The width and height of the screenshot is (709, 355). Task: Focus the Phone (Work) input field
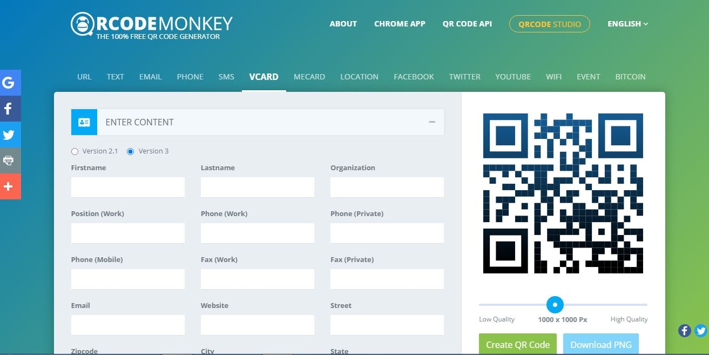tap(258, 233)
